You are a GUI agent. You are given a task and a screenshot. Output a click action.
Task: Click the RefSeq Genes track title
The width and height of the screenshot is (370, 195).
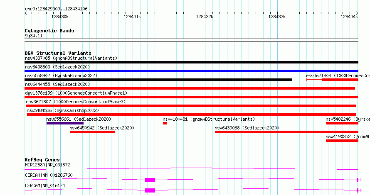pos(42,160)
